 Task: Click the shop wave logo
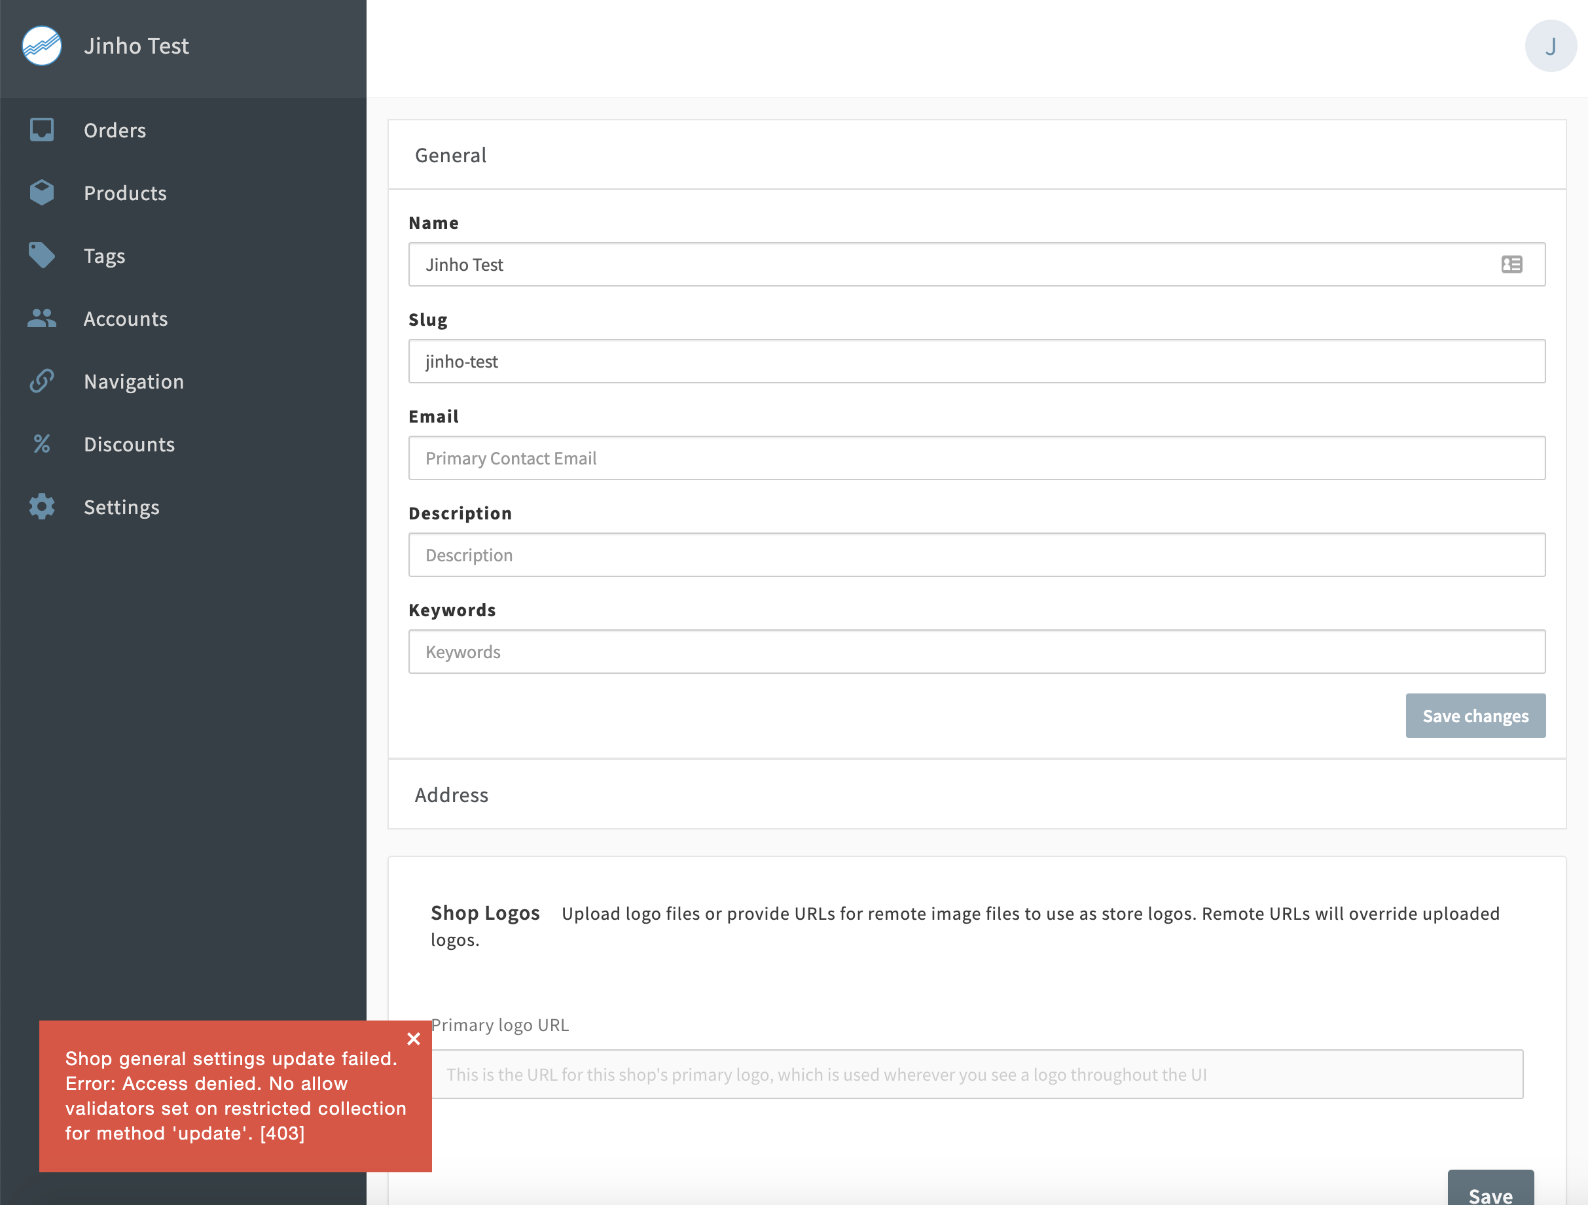41,45
